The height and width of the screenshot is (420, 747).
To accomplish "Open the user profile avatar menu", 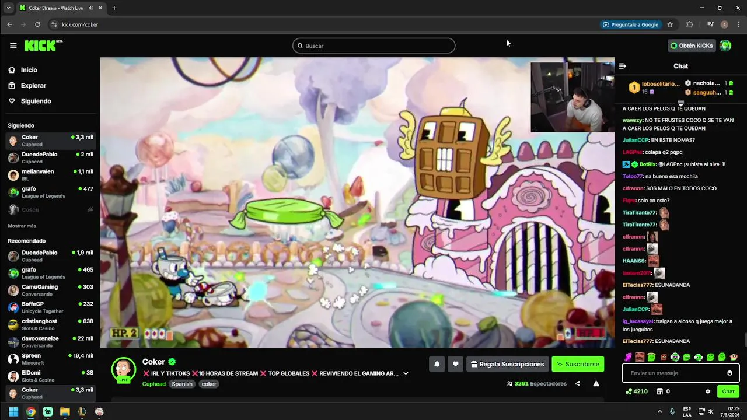I will (x=725, y=45).
